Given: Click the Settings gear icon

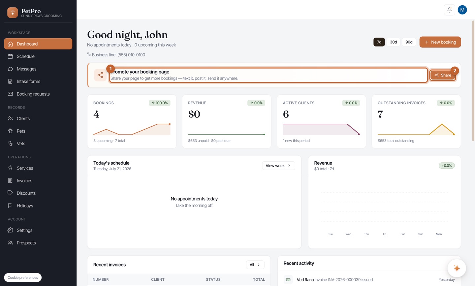Looking at the screenshot, I should (x=11, y=230).
